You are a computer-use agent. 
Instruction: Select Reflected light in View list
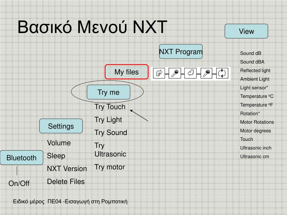(x=255, y=71)
